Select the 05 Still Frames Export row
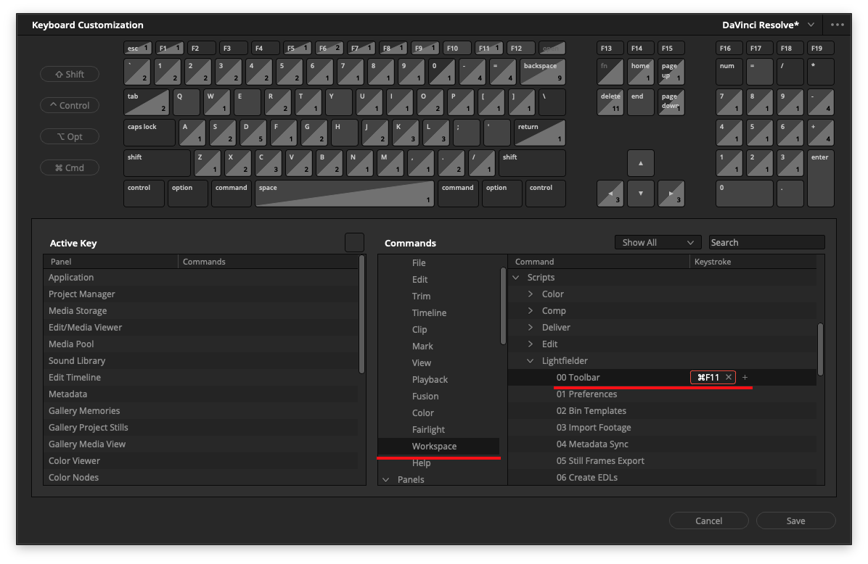 coord(662,460)
